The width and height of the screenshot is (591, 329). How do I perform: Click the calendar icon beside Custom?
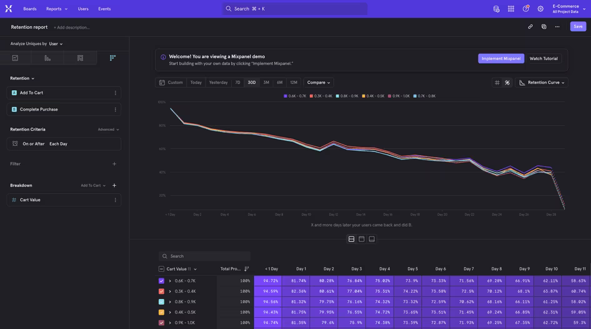pyautogui.click(x=162, y=83)
